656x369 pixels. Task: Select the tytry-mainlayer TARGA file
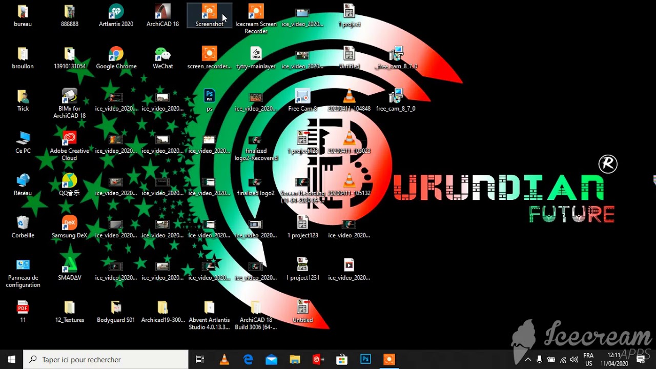pos(256,58)
